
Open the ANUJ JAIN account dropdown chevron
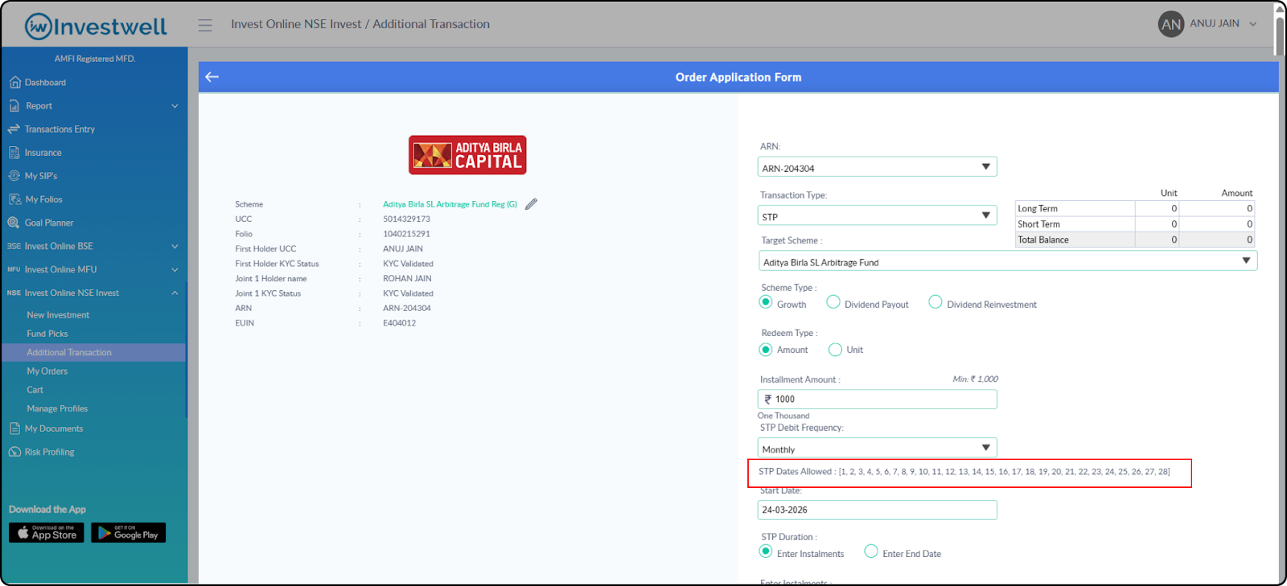coord(1252,24)
